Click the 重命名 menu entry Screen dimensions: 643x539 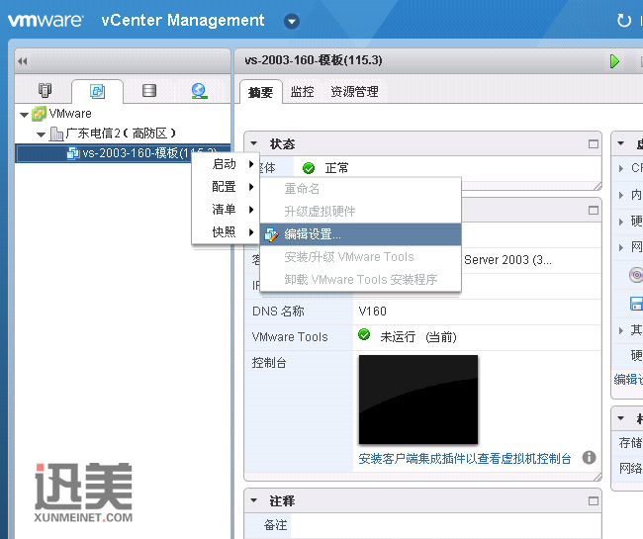point(360,189)
